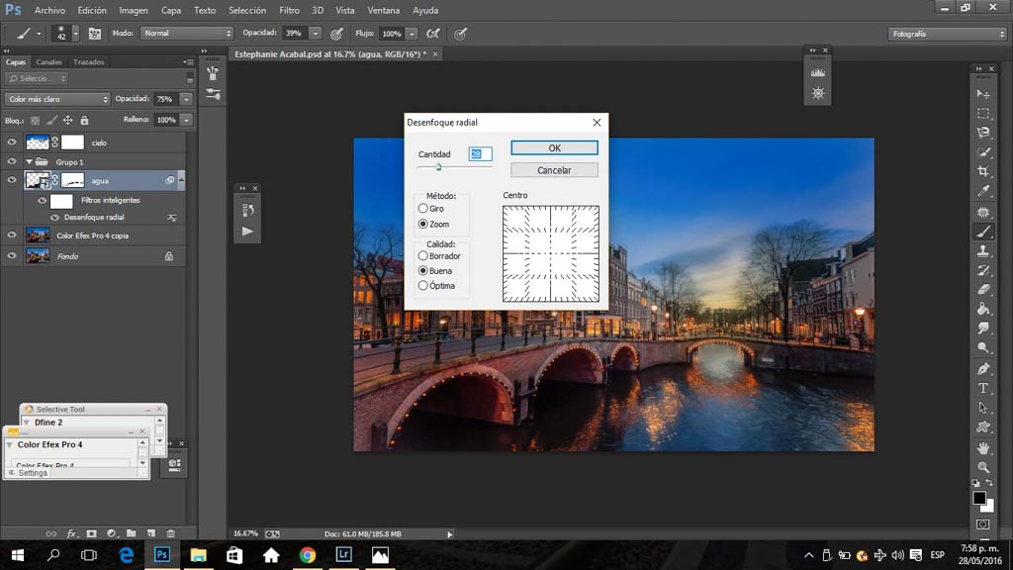Pick the Horizontal Type tool
Screen dimensions: 1013x570
click(983, 388)
